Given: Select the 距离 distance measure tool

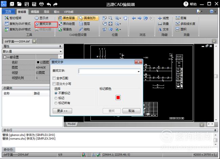Looking at the screenshot, I should click(181, 18).
